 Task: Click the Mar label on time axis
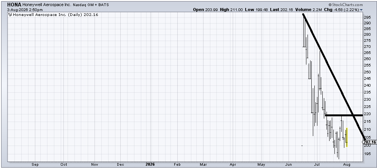pos(203,165)
